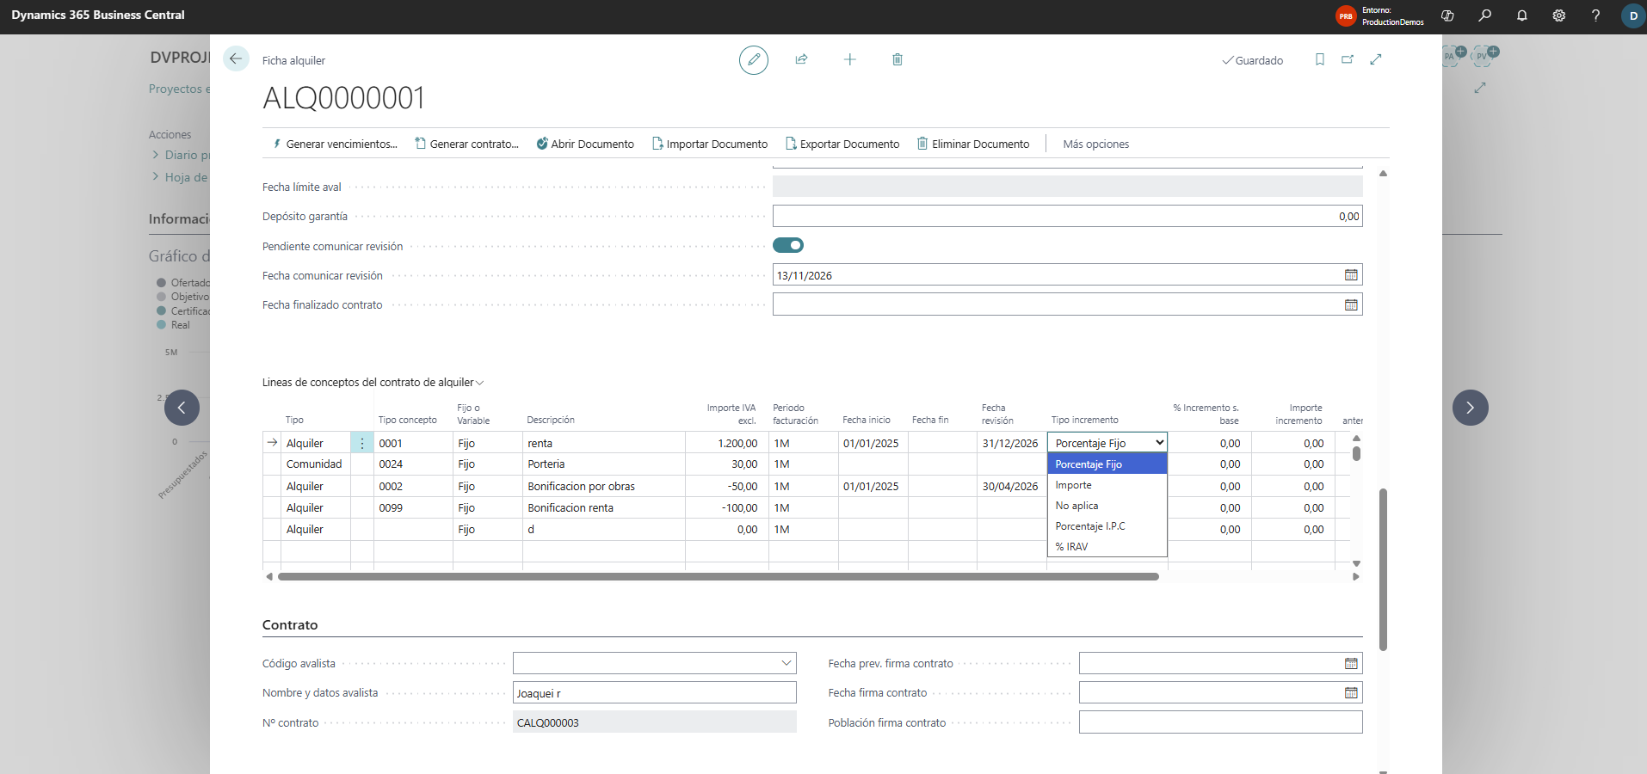Open notifications bell icon

[1521, 15]
